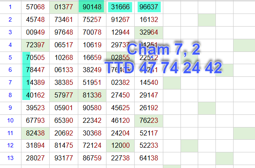Select cell 51951
The height and width of the screenshot is (168, 255).
92,83
